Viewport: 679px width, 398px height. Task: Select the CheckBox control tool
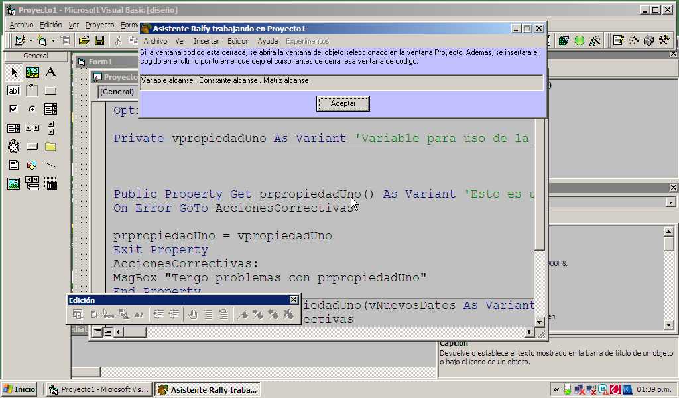coord(14,109)
